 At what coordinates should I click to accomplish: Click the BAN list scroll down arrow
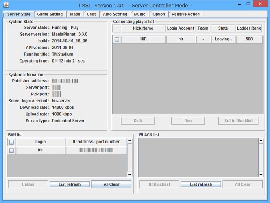point(130,174)
